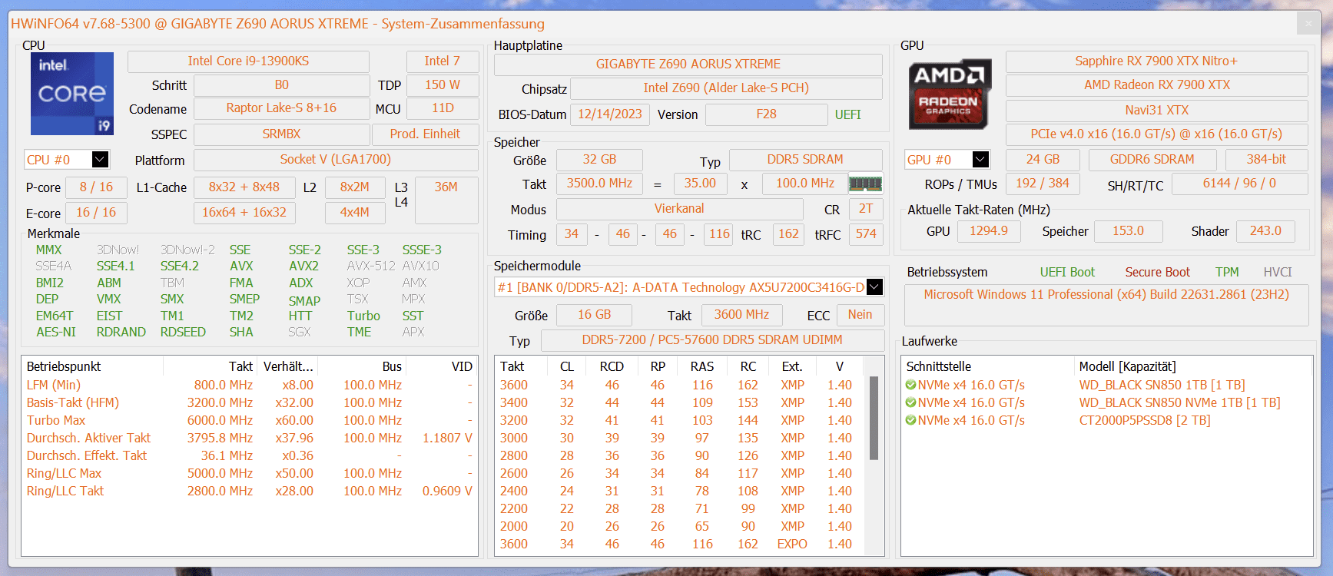1333x576 pixels.
Task: Click the Schnittstelle column header
Action: [x=987, y=367]
